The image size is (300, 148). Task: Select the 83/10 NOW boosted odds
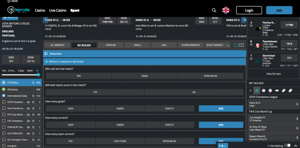click(124, 20)
